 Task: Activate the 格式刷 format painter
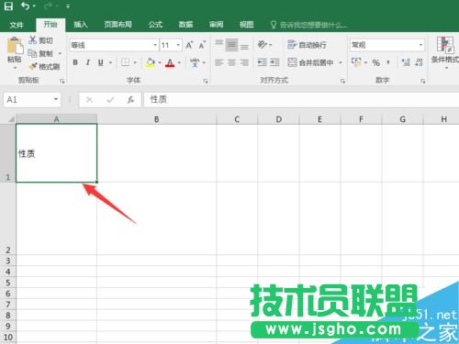(44, 66)
